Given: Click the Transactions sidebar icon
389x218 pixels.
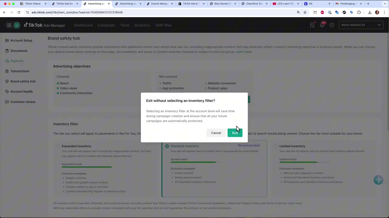Looking at the screenshot, I should click(7, 71).
